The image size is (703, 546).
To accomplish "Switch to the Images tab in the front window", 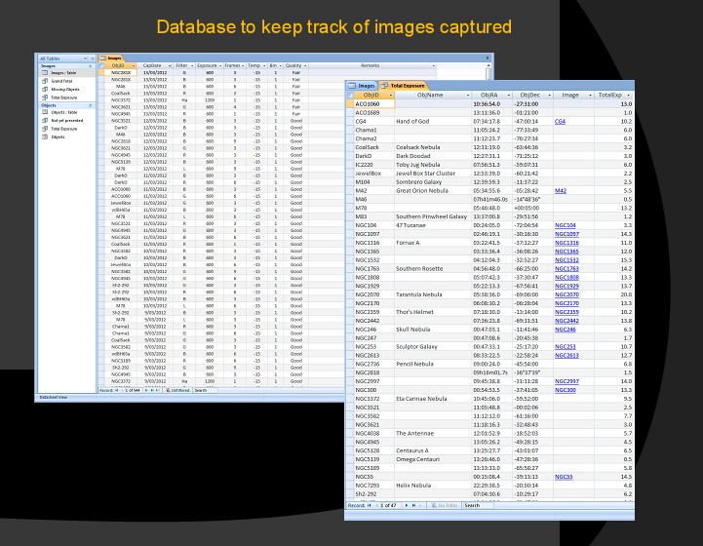I will [362, 86].
